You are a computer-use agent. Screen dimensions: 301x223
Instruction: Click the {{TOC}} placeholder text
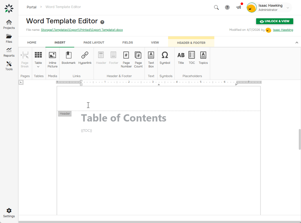86,131
